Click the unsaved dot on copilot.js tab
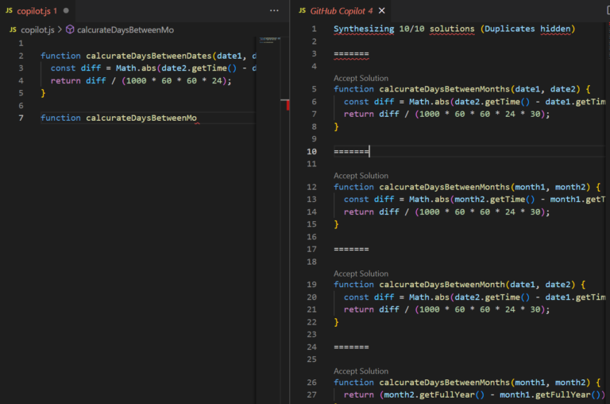 pos(65,10)
